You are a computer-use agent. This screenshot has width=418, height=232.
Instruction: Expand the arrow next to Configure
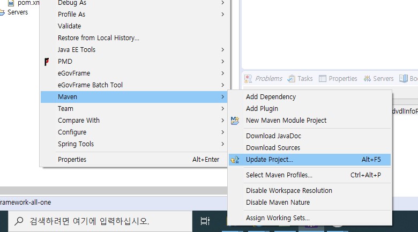[222, 132]
